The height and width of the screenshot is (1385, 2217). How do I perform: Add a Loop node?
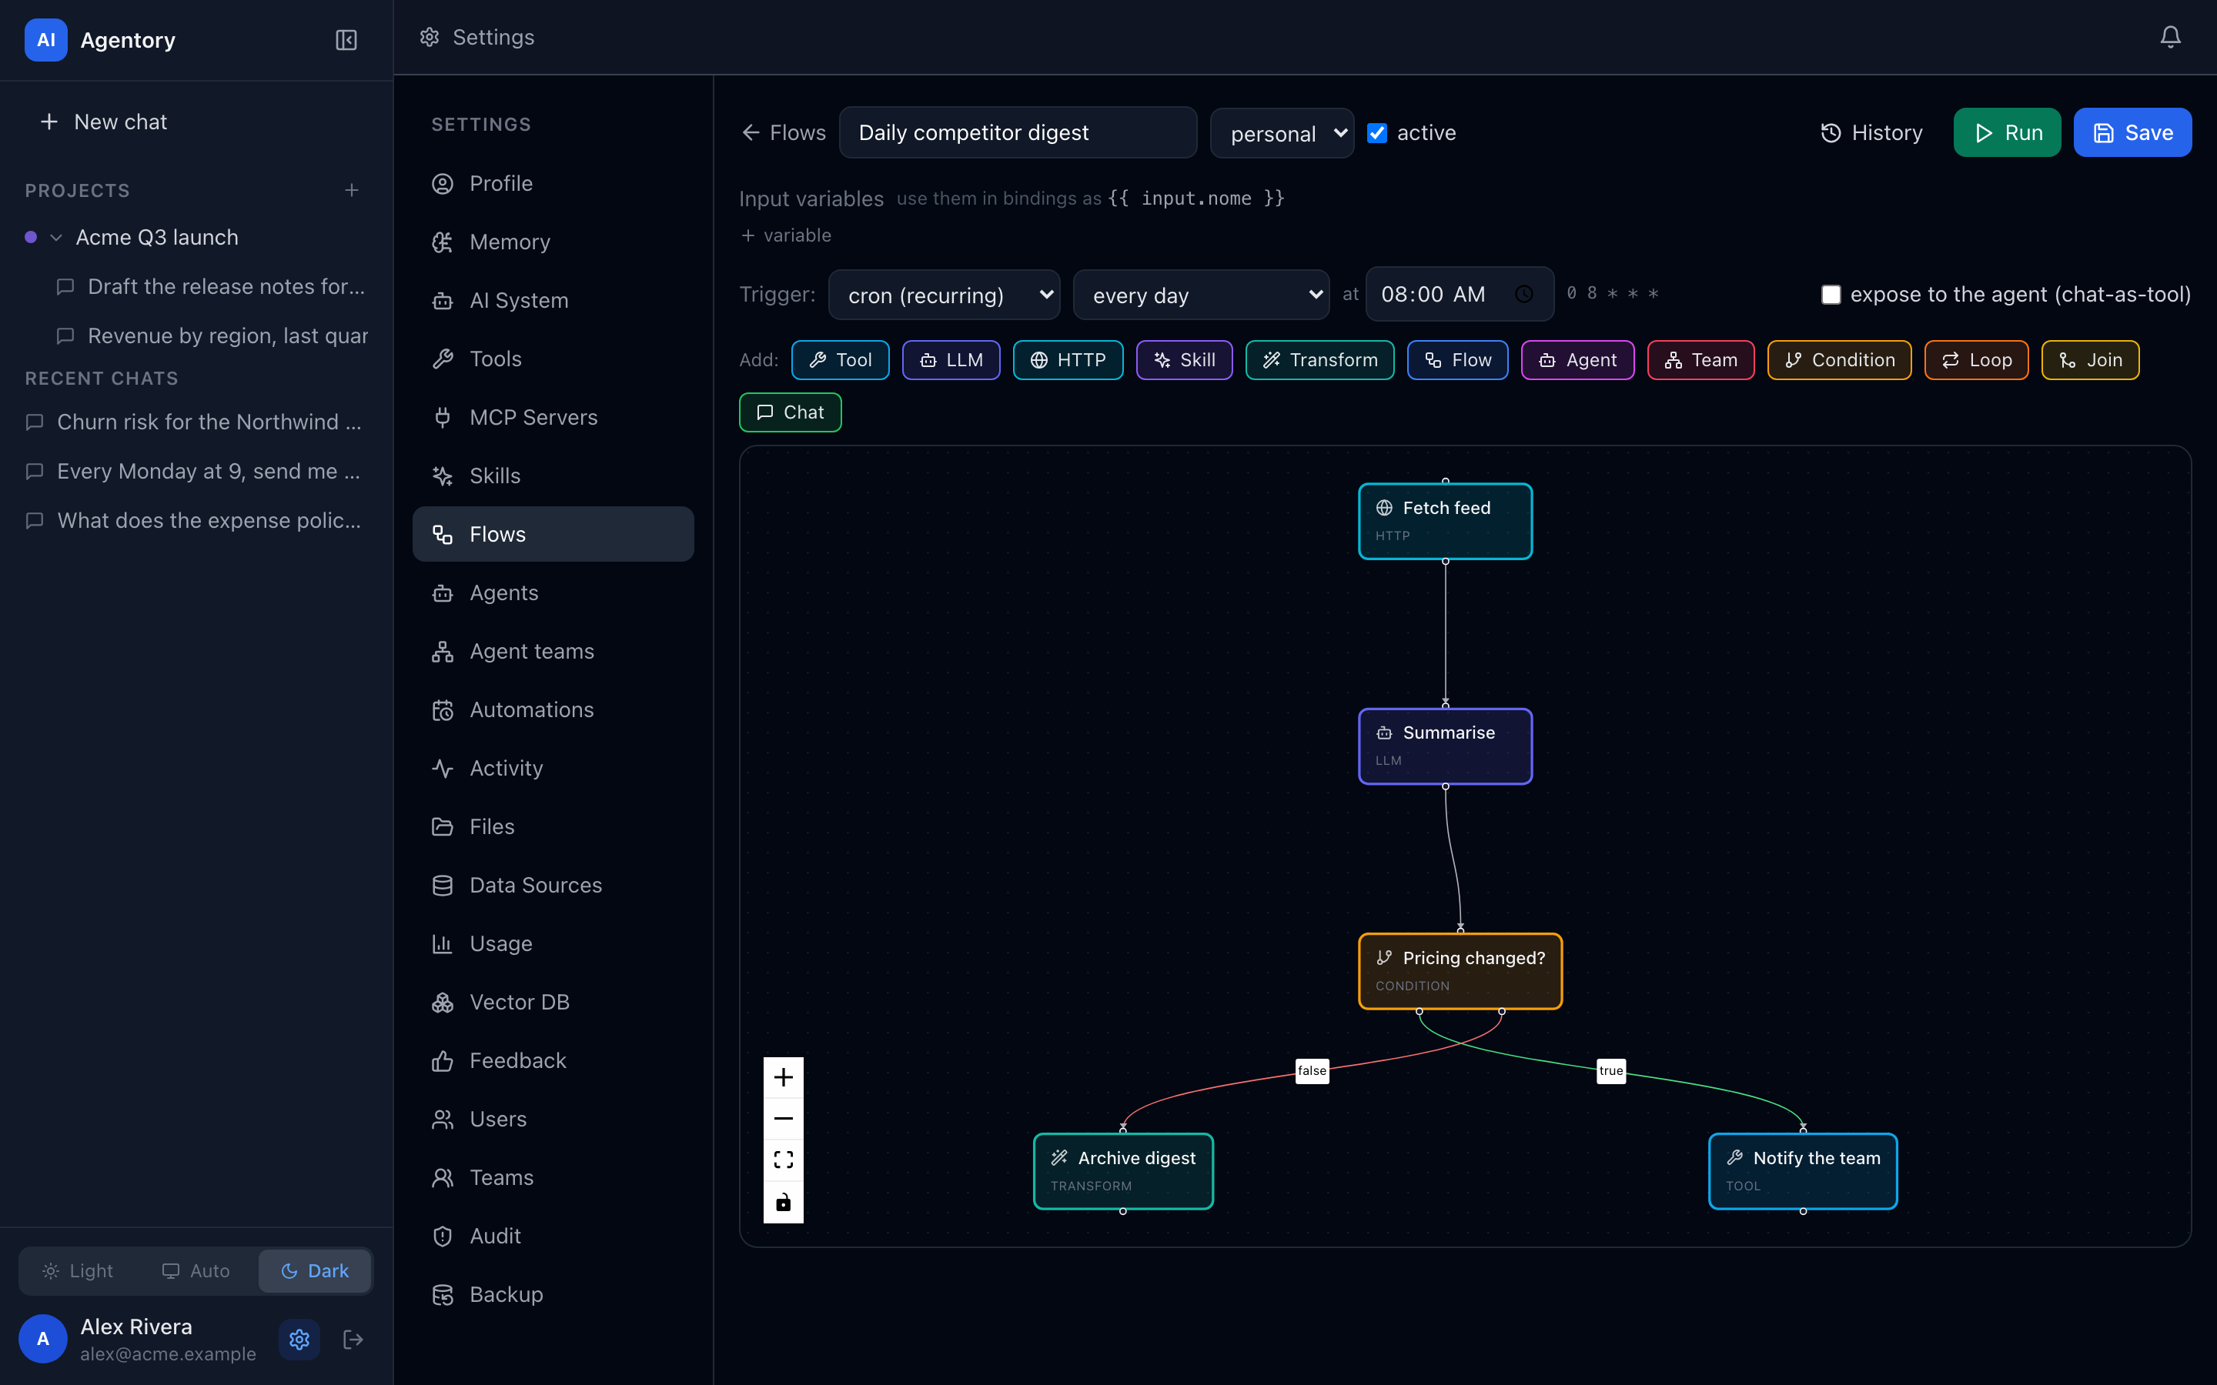1977,360
